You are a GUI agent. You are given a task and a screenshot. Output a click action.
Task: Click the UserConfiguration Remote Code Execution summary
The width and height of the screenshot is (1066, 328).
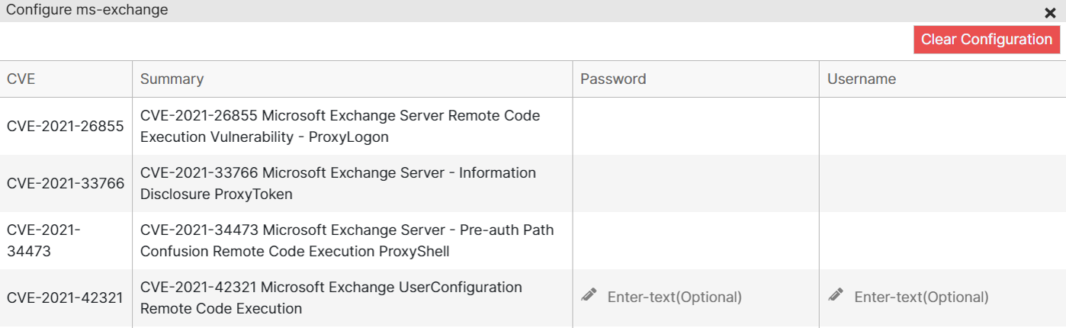click(x=331, y=298)
